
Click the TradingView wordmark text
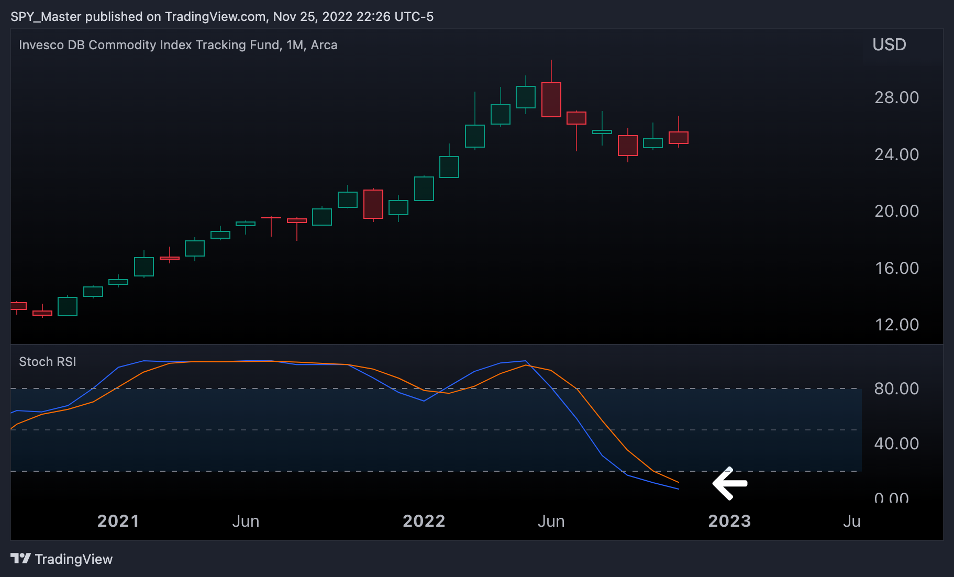[74, 559]
